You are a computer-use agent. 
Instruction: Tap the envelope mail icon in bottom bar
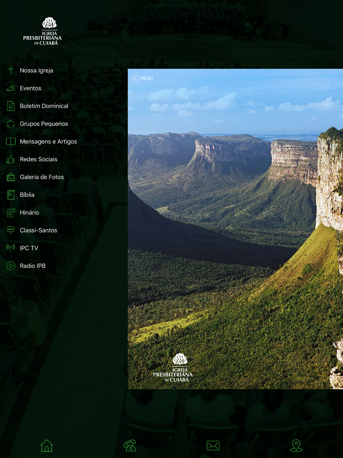[213, 446]
